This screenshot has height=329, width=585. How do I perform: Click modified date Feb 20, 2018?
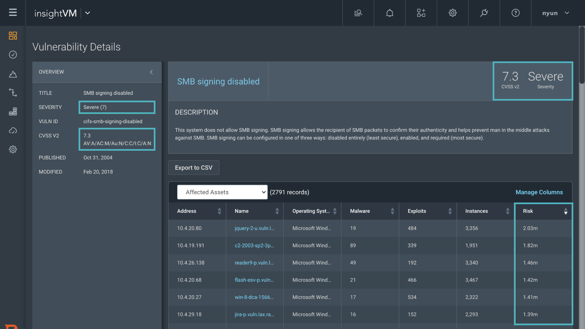(x=98, y=172)
